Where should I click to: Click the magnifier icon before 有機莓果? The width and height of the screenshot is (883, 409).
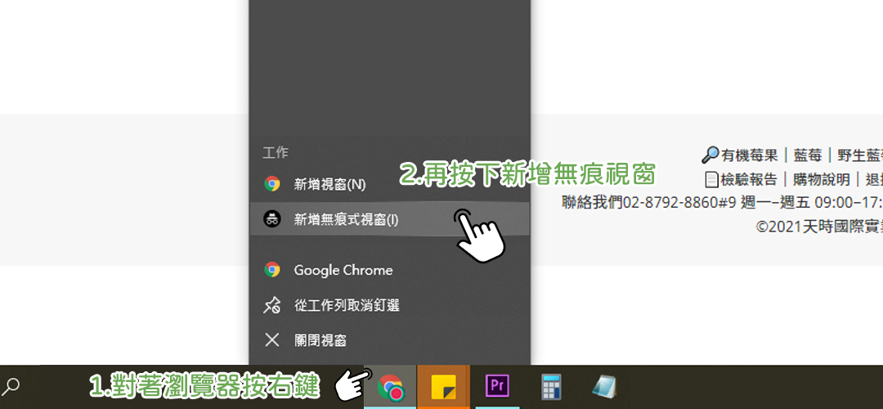click(710, 155)
